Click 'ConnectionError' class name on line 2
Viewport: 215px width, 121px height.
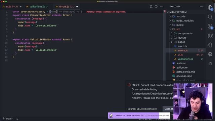coord(40,15)
